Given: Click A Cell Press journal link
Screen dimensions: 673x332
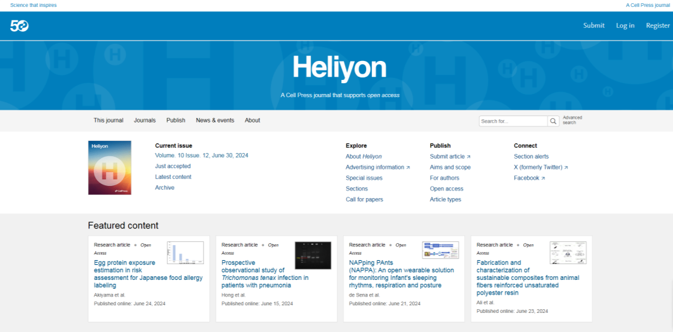Looking at the screenshot, I should click(648, 5).
